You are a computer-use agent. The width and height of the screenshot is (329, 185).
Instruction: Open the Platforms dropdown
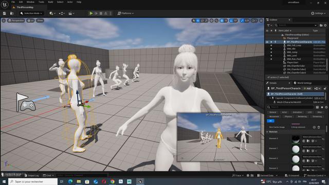125,13
